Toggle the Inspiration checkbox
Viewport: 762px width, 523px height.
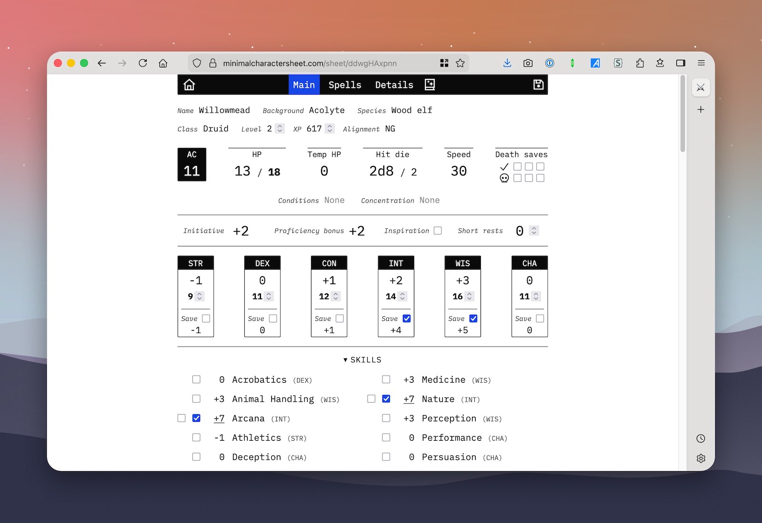click(438, 230)
